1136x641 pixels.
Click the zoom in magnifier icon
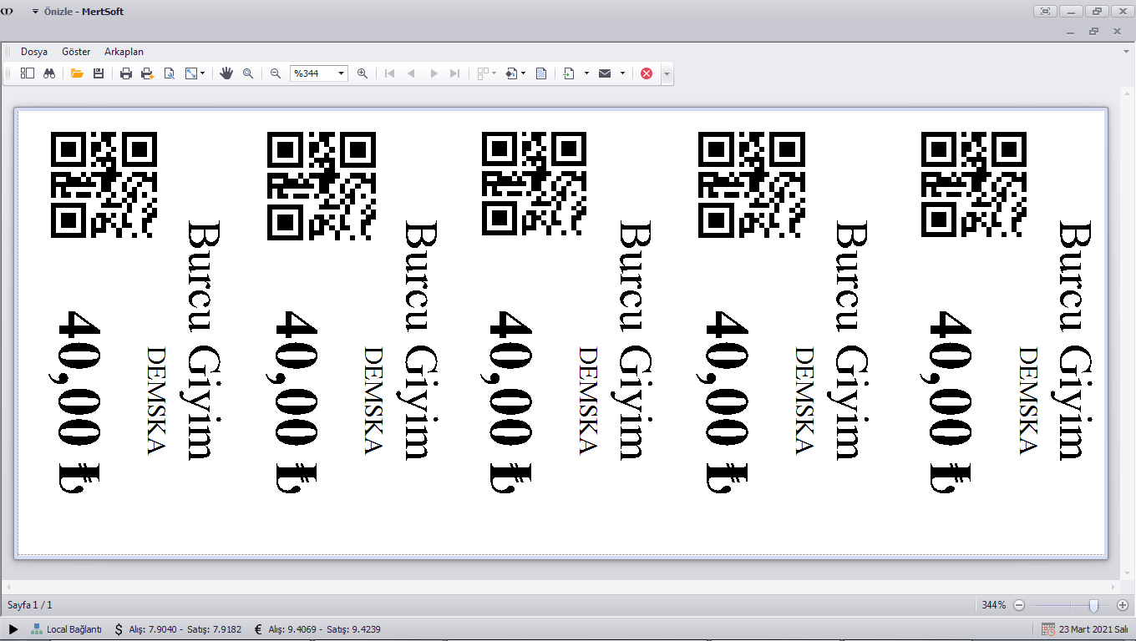click(x=363, y=73)
